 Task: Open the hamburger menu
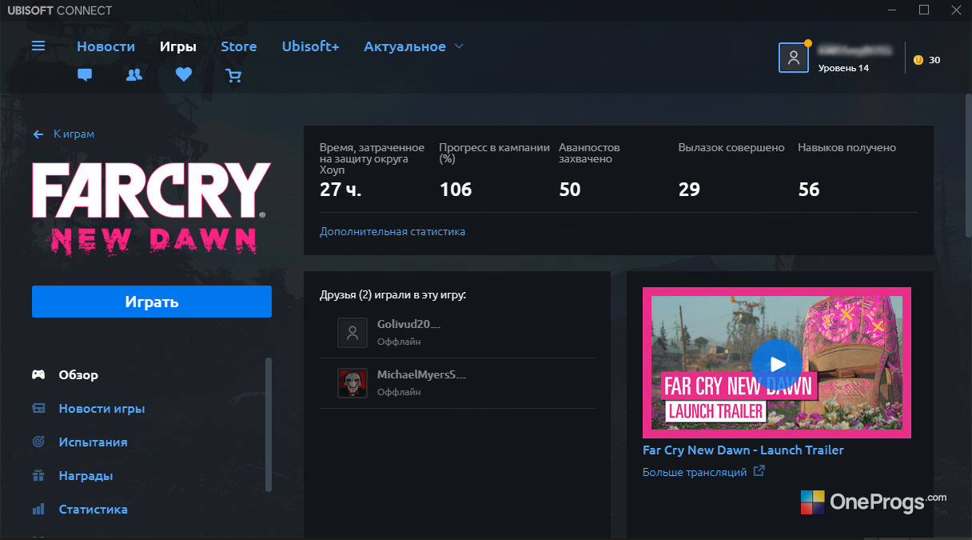pyautogui.click(x=38, y=46)
